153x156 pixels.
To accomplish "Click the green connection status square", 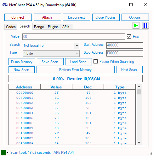I will pyautogui.click(x=3, y=153).
